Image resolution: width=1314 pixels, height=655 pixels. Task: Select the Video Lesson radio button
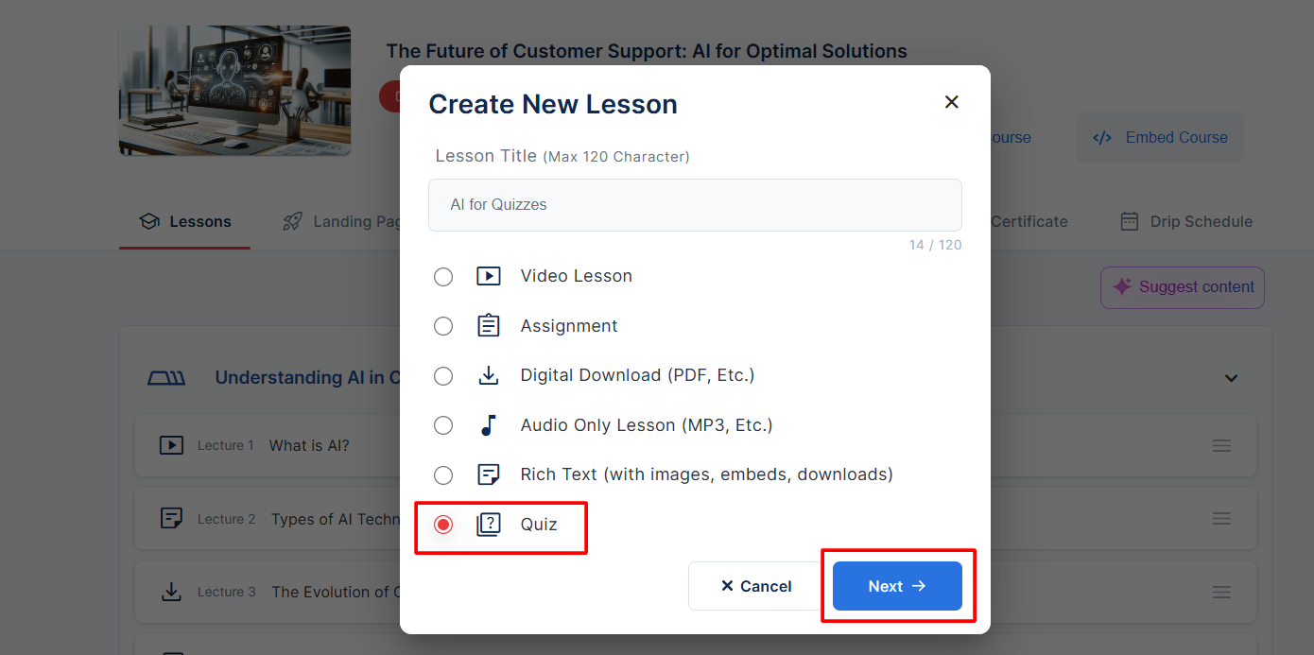[x=443, y=277]
